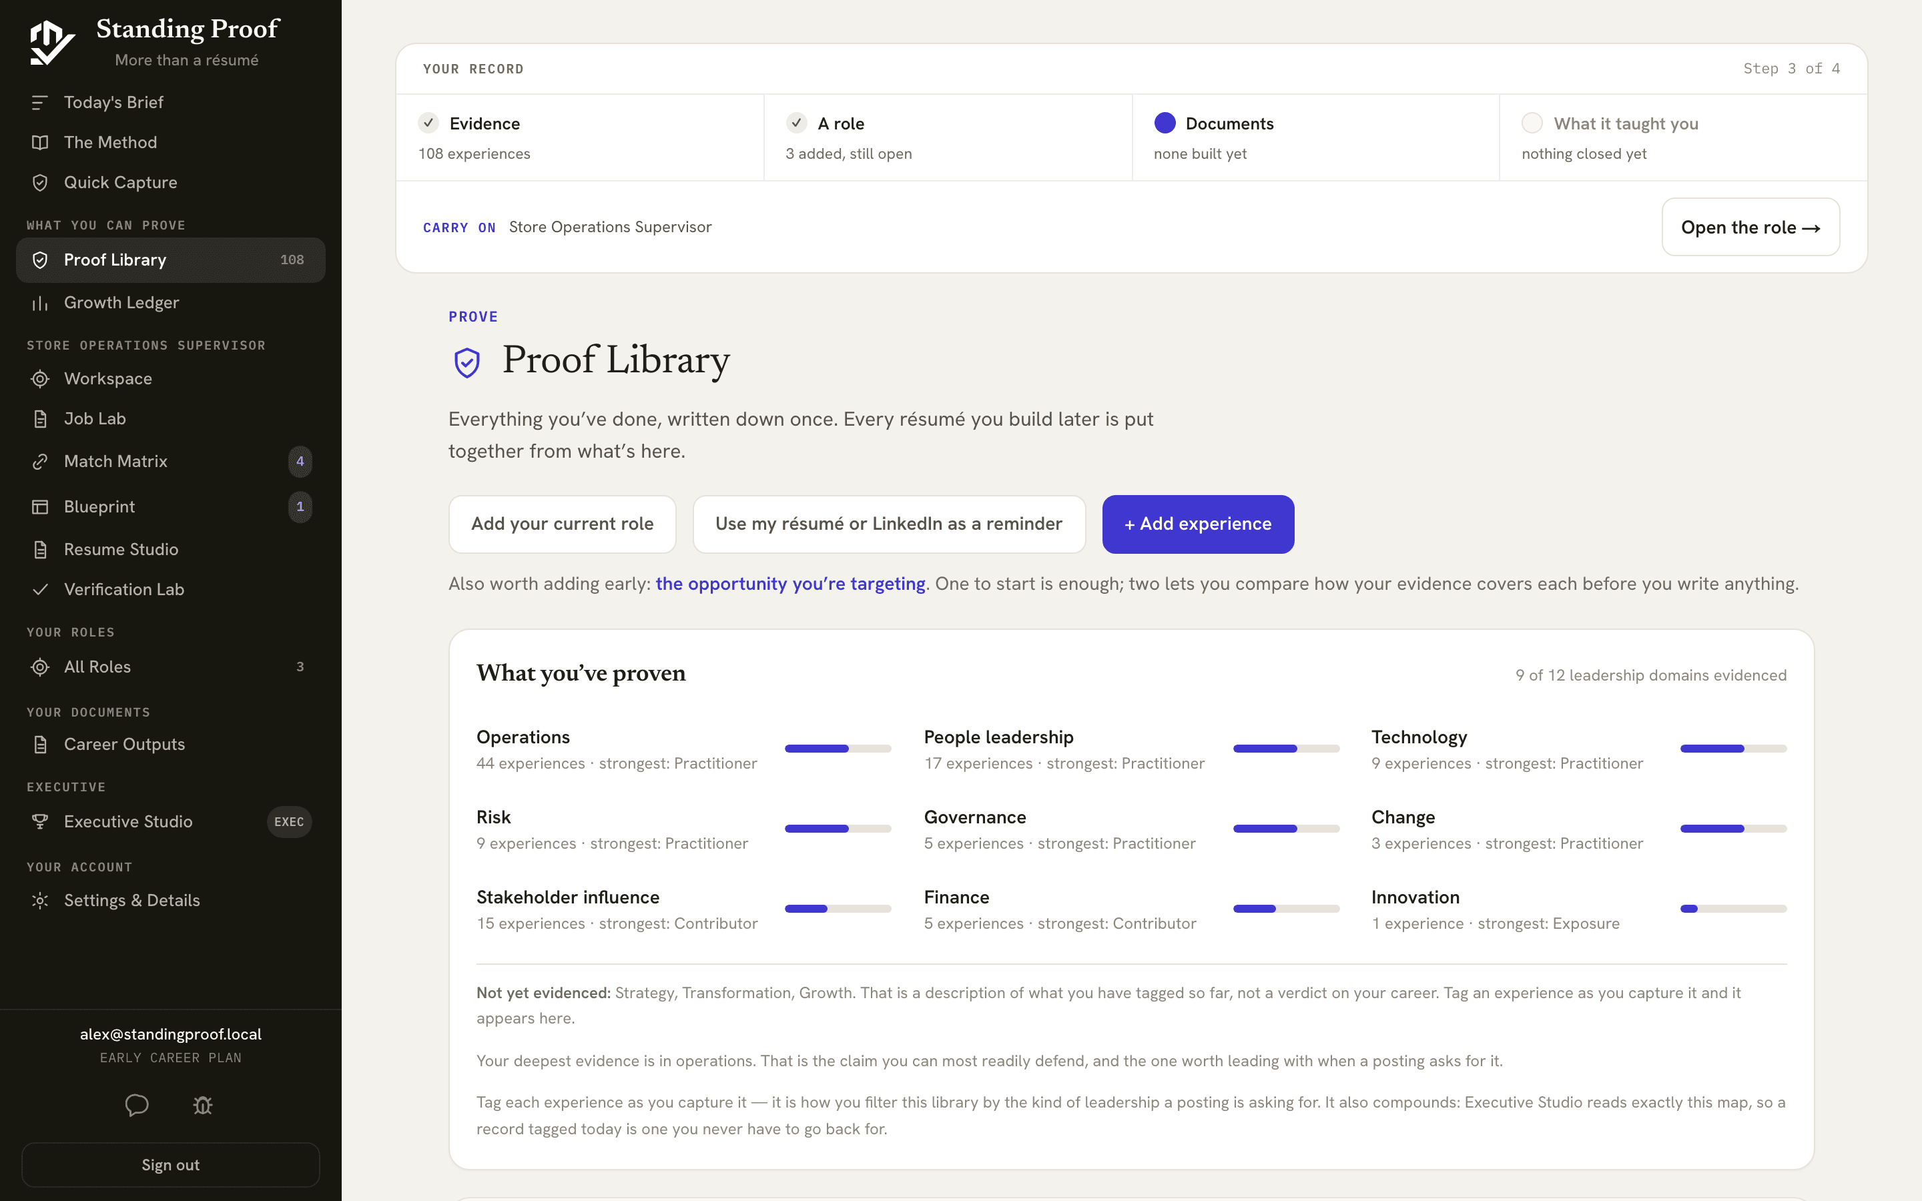Click the Proof Library shield heading icon
This screenshot has height=1201, width=1922.
[x=467, y=362]
